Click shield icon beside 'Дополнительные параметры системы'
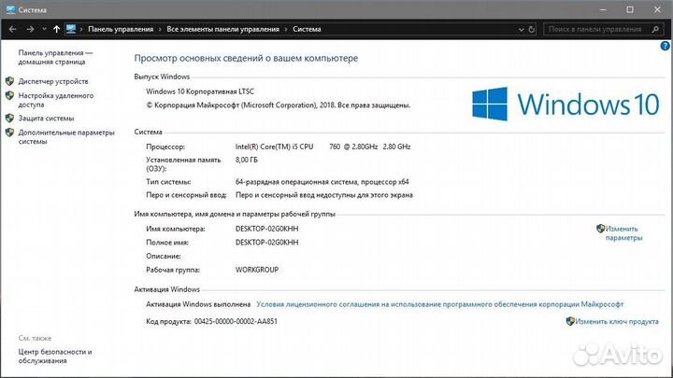This screenshot has width=673, height=378. pyautogui.click(x=10, y=133)
